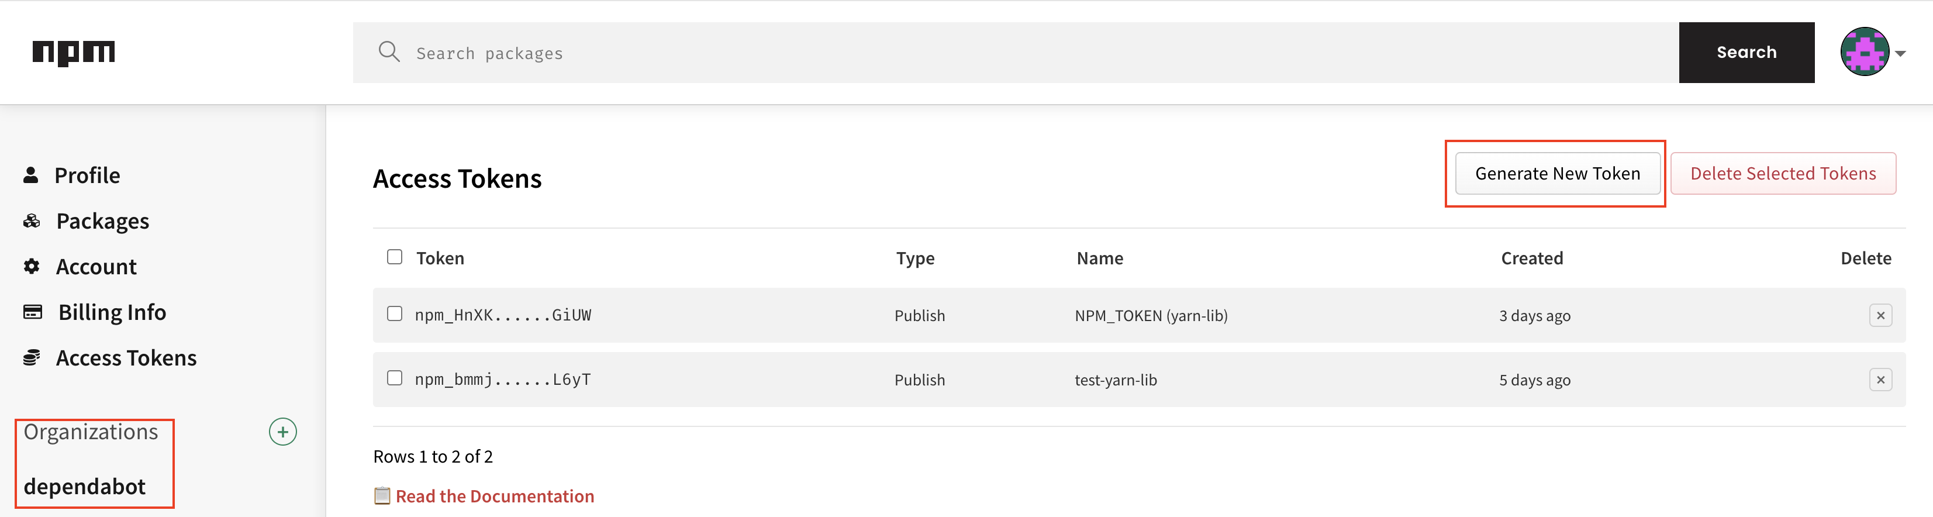Viewport: 1933px width, 517px height.
Task: Check the npm_bmmj token checkbox
Action: (395, 378)
